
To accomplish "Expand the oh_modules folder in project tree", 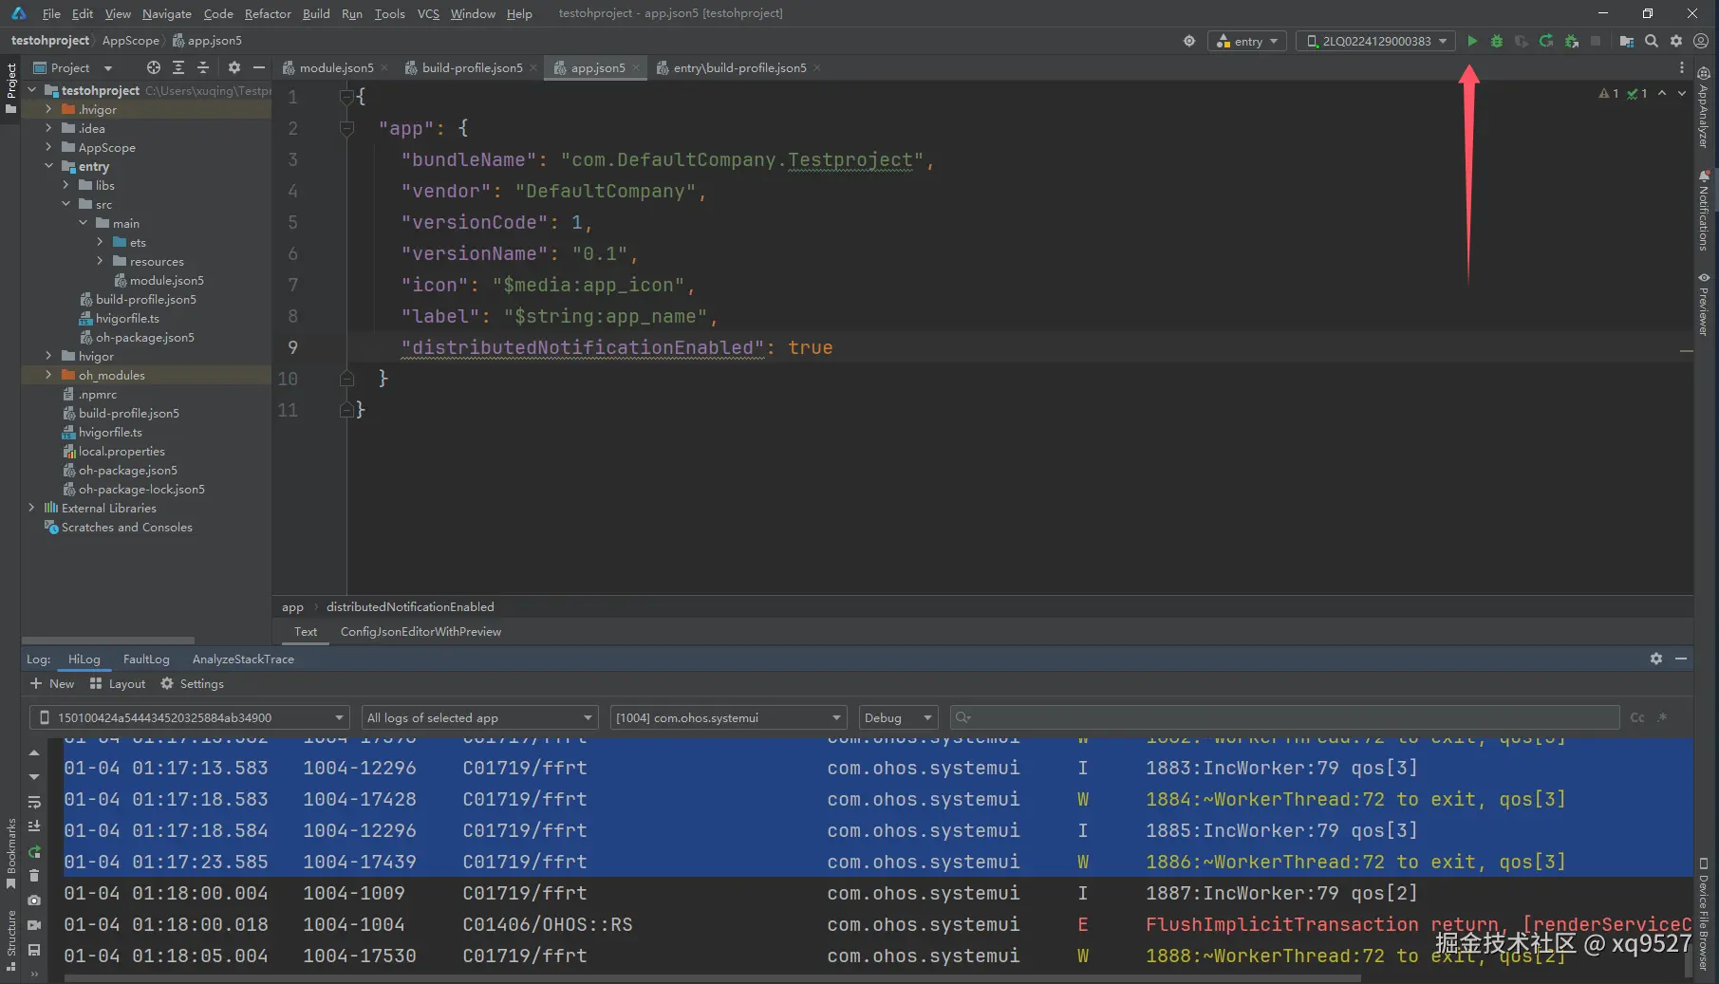I will click(48, 375).
